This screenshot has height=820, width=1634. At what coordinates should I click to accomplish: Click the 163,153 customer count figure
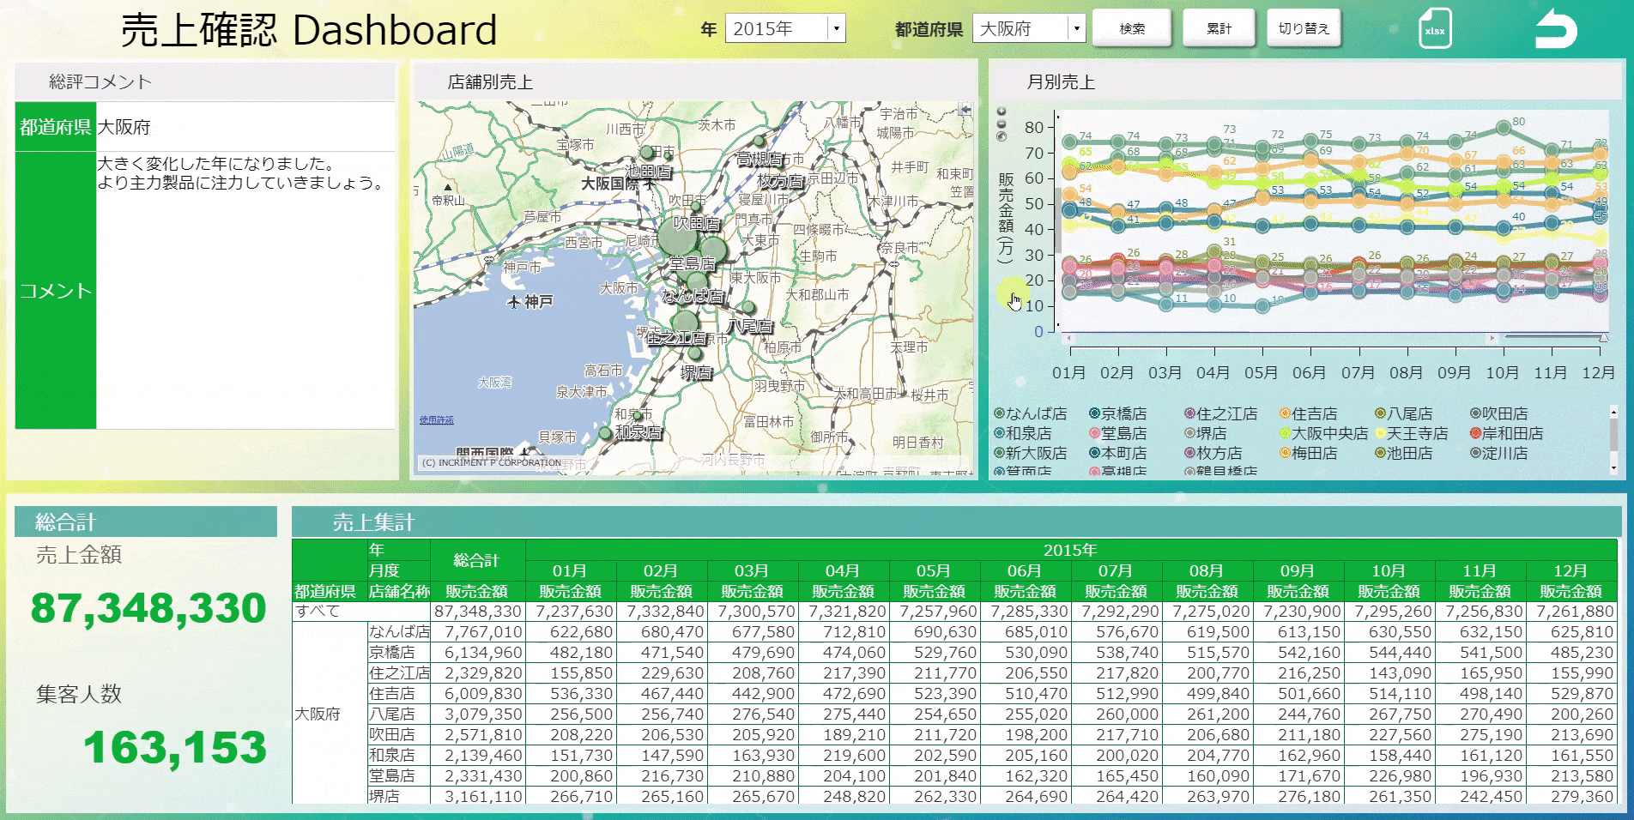tap(176, 748)
